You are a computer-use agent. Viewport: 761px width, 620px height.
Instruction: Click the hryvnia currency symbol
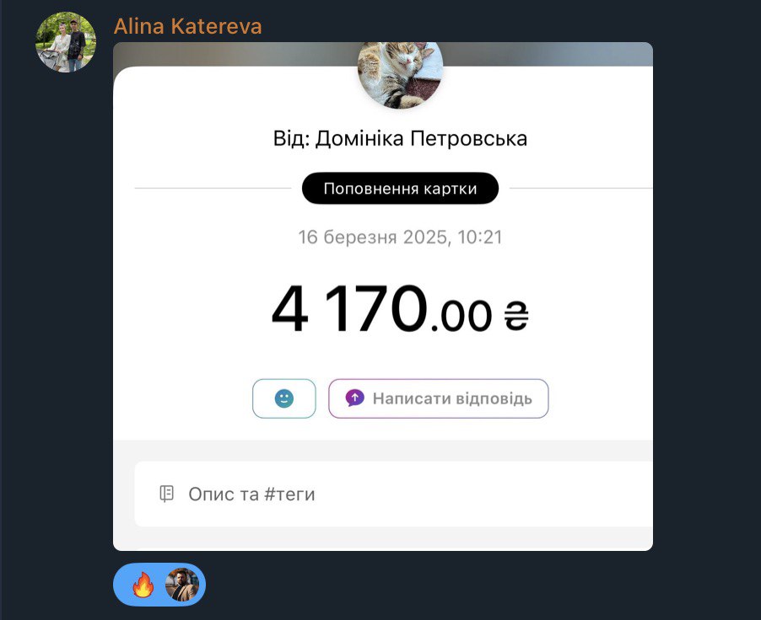tap(515, 316)
